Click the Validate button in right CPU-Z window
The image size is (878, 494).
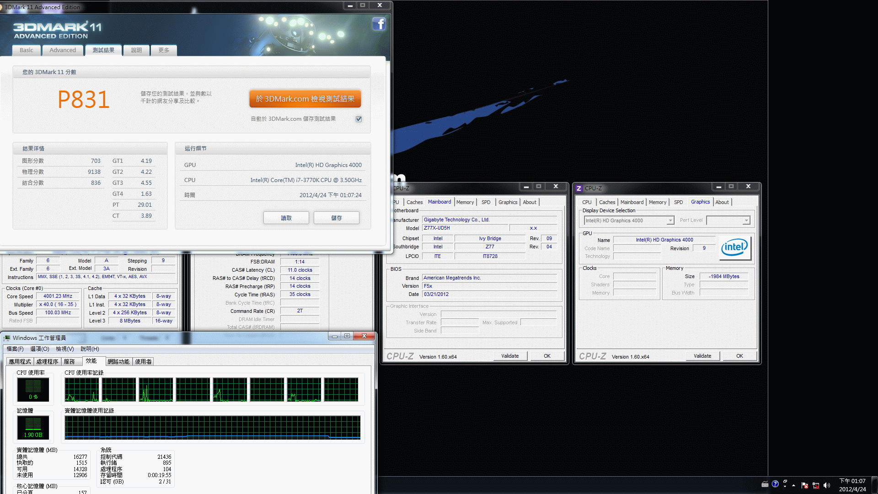coord(702,356)
